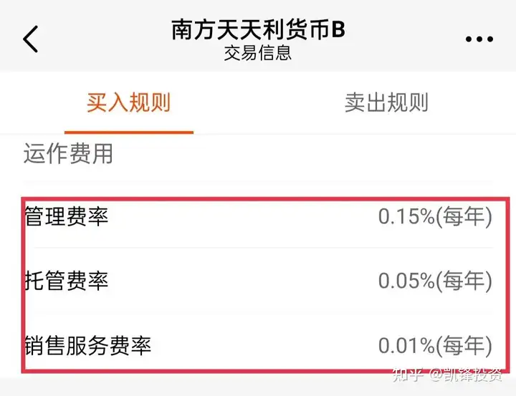Click the 管理费率 row label

67,216
